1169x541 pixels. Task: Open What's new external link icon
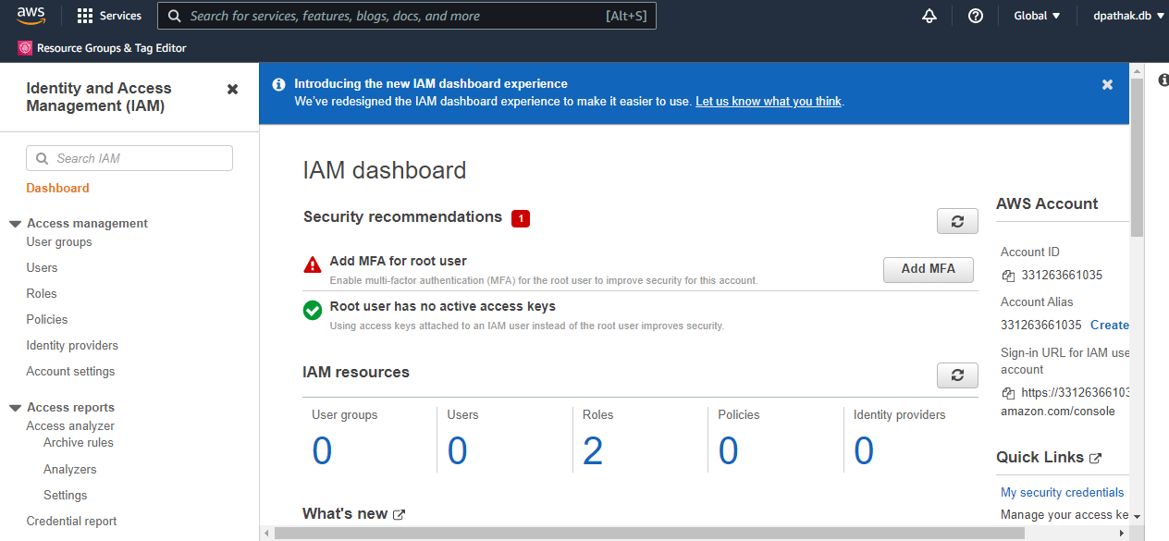coord(400,514)
